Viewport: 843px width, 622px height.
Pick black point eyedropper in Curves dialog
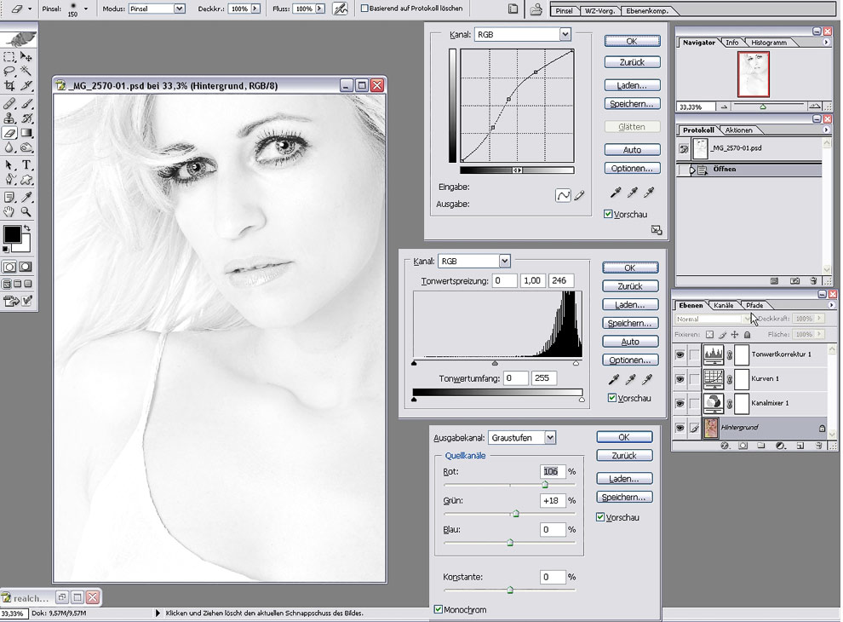click(x=616, y=192)
